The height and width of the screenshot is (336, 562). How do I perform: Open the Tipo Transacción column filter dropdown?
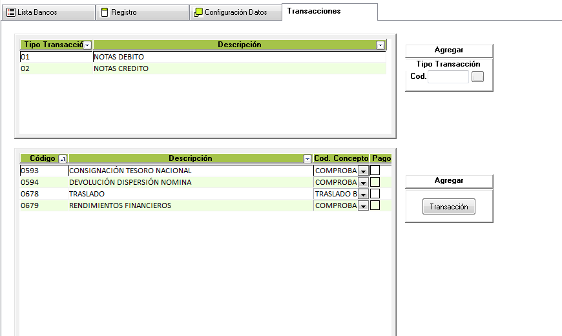87,45
